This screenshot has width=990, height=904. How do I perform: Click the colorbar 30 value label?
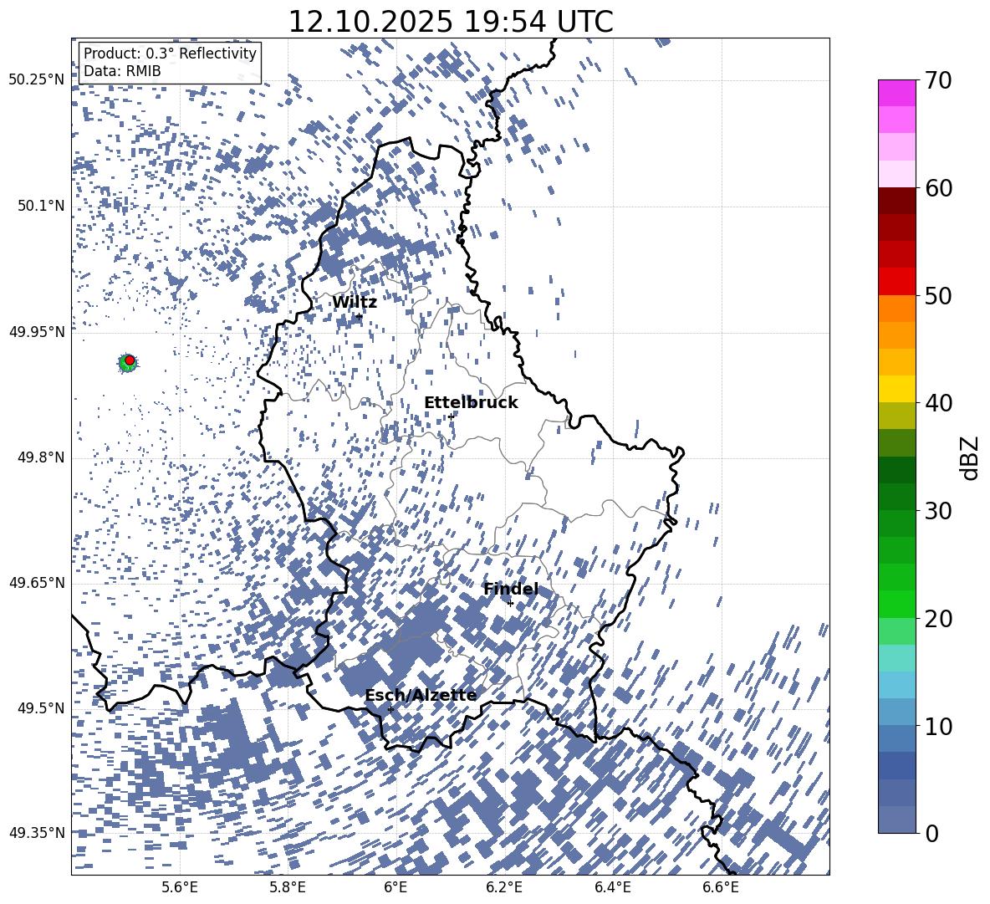[938, 510]
